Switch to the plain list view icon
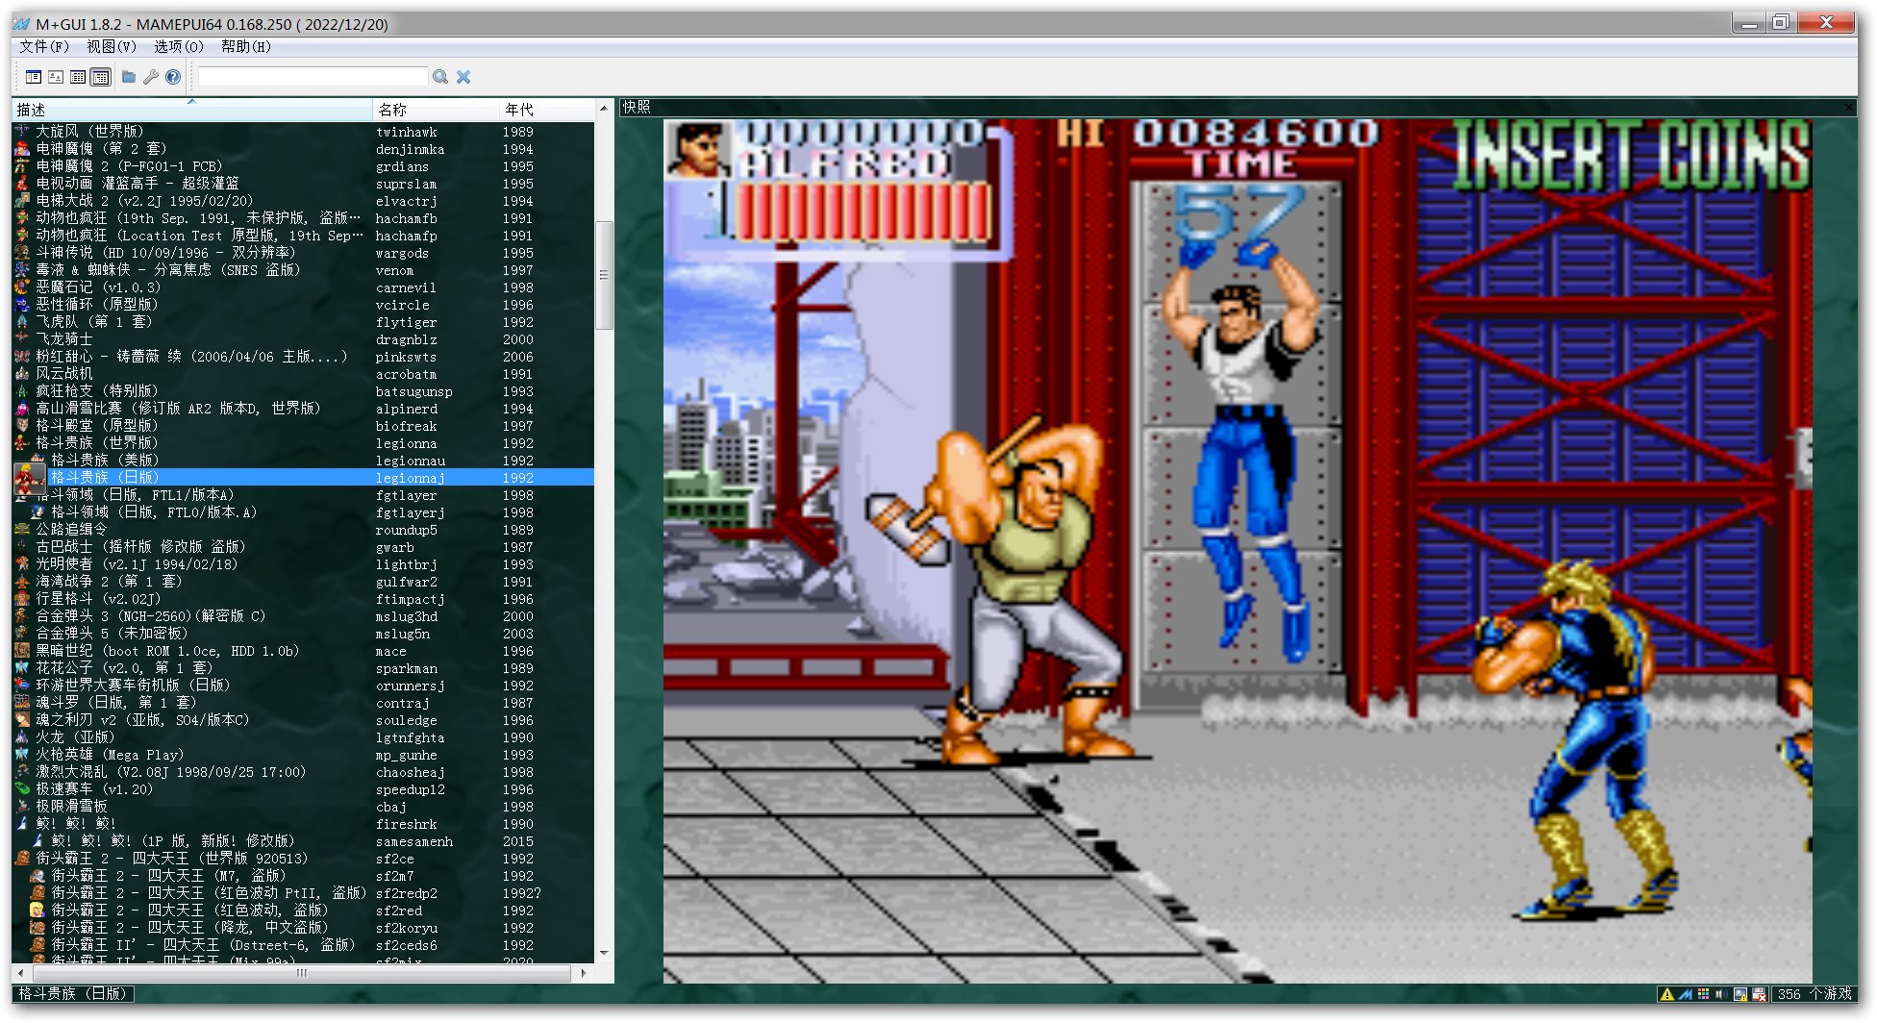This screenshot has height=1023, width=1877. 78,77
